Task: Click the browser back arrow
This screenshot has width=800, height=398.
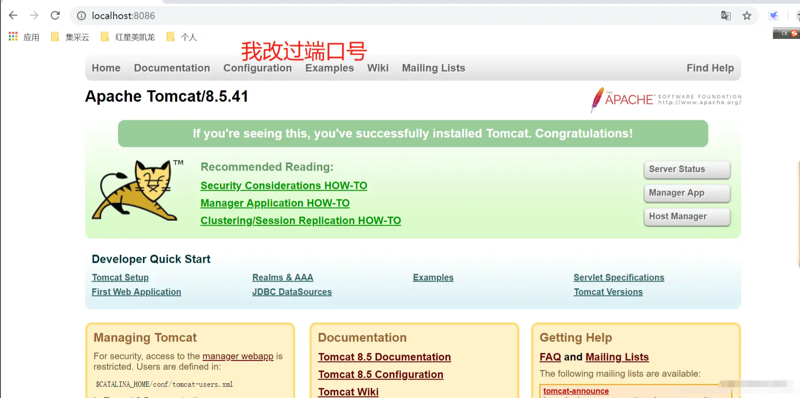Action: click(x=13, y=16)
